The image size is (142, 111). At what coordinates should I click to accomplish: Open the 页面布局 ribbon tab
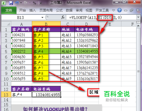tap(46, 10)
